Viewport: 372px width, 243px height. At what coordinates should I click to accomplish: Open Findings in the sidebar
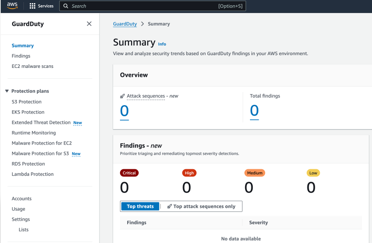[x=21, y=56]
